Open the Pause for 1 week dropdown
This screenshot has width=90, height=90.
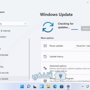coord(82,46)
